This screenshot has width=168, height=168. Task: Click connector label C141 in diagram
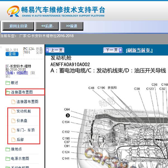click(66, 159)
